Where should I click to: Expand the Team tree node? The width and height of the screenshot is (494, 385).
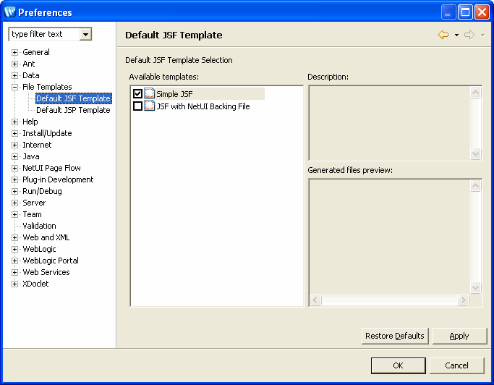[14, 214]
